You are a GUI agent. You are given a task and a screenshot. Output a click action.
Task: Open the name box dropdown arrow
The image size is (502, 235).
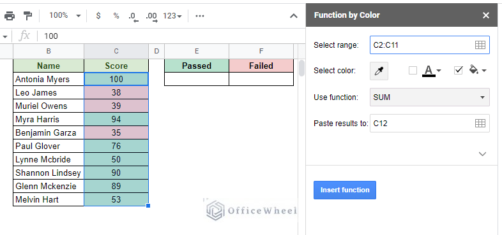[5, 36]
